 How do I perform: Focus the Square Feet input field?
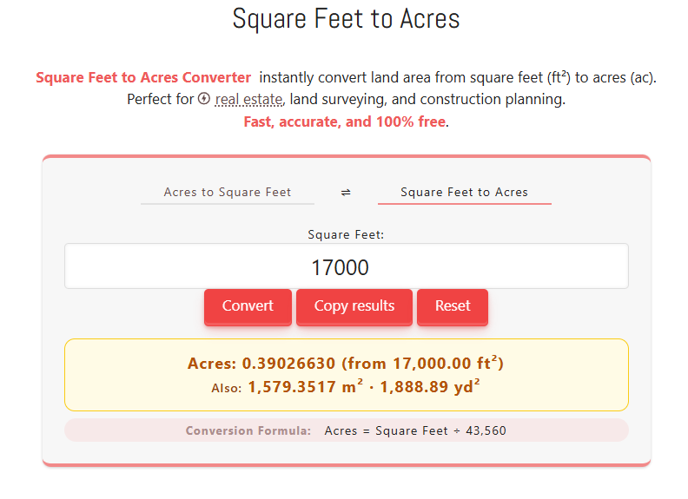(x=346, y=266)
